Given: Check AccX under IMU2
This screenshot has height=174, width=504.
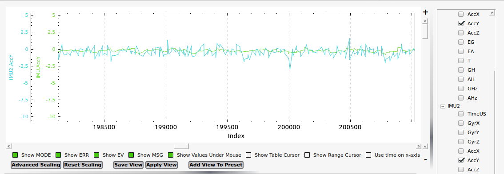Looking at the screenshot, I should coord(461,151).
